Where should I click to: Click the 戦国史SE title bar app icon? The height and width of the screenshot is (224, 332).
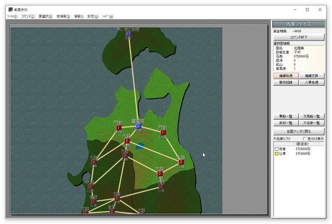click(x=11, y=10)
